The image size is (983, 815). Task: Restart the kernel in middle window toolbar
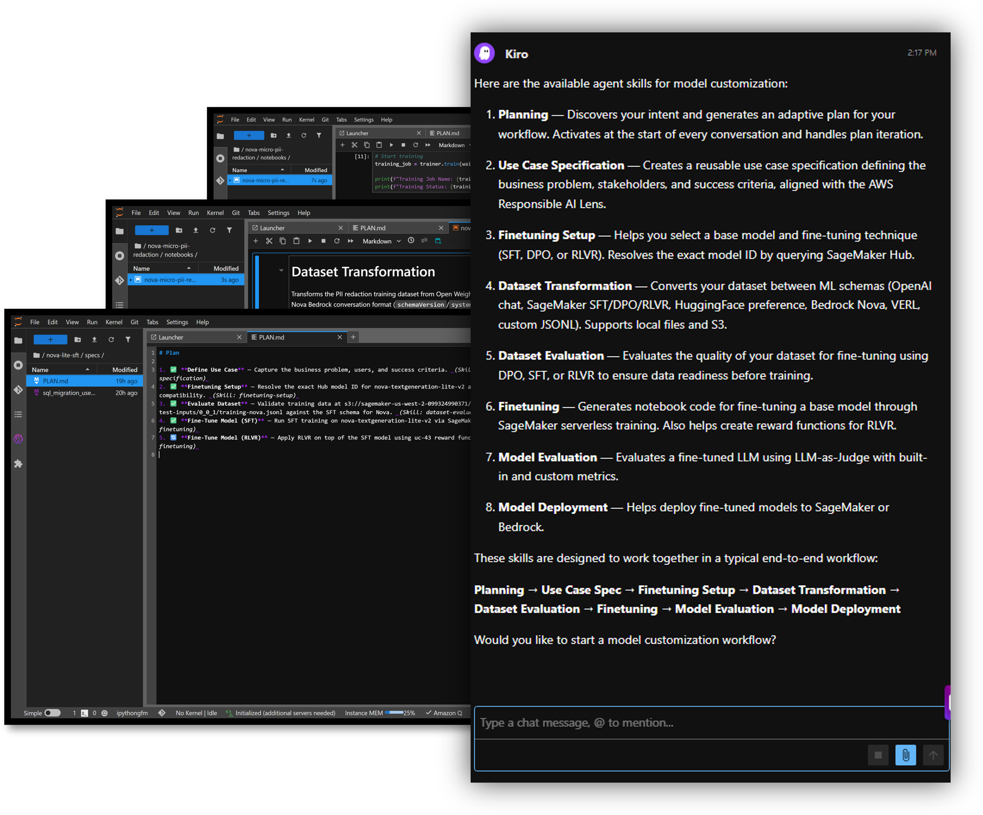(336, 241)
